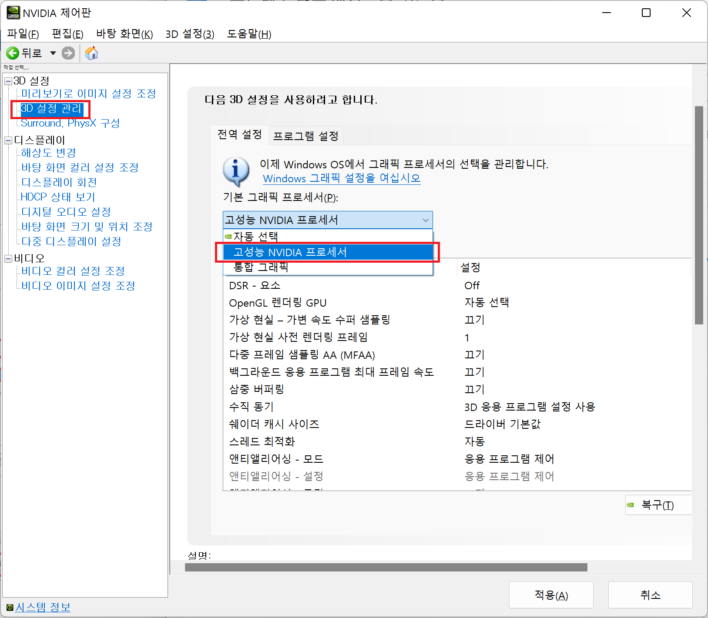Click Windows 그래픽 설정을 여십시오 link
708x618 pixels.
342,178
